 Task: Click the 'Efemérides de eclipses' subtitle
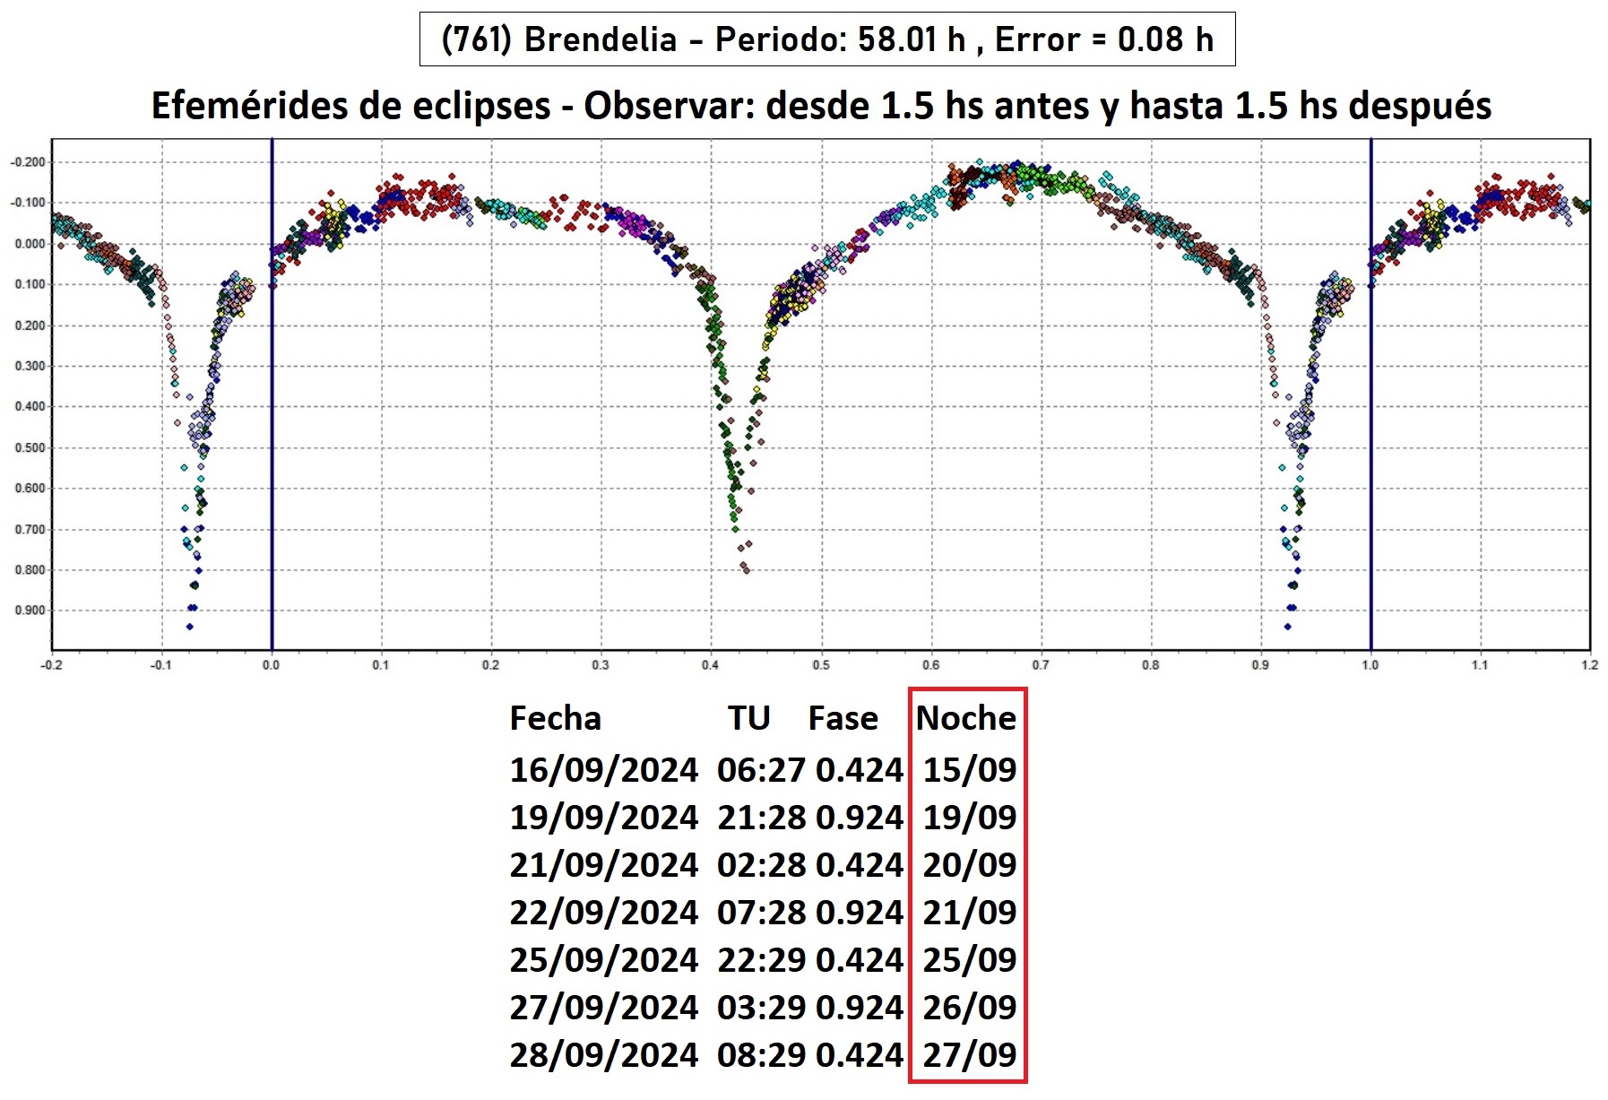coord(350,106)
